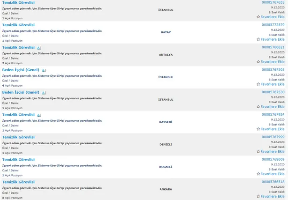Click accessibility icon on Beden İşçisi listing 00005767505
Image resolution: width=288 pixels, height=200 pixels.
44,70
